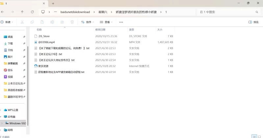Click breadcrumb segment 1 at path end

click(x=166, y=12)
